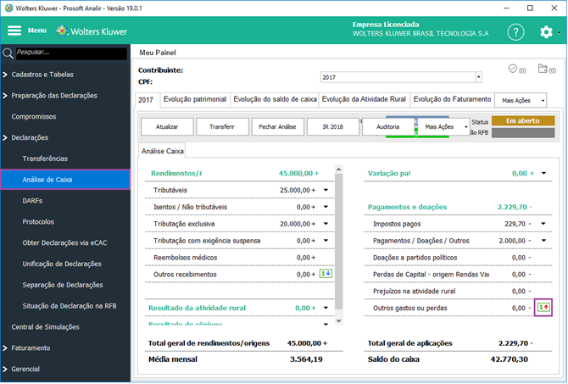Expand Resultado da atividade rural section
Image resolution: width=568 pixels, height=384 pixels.
tap(326, 308)
